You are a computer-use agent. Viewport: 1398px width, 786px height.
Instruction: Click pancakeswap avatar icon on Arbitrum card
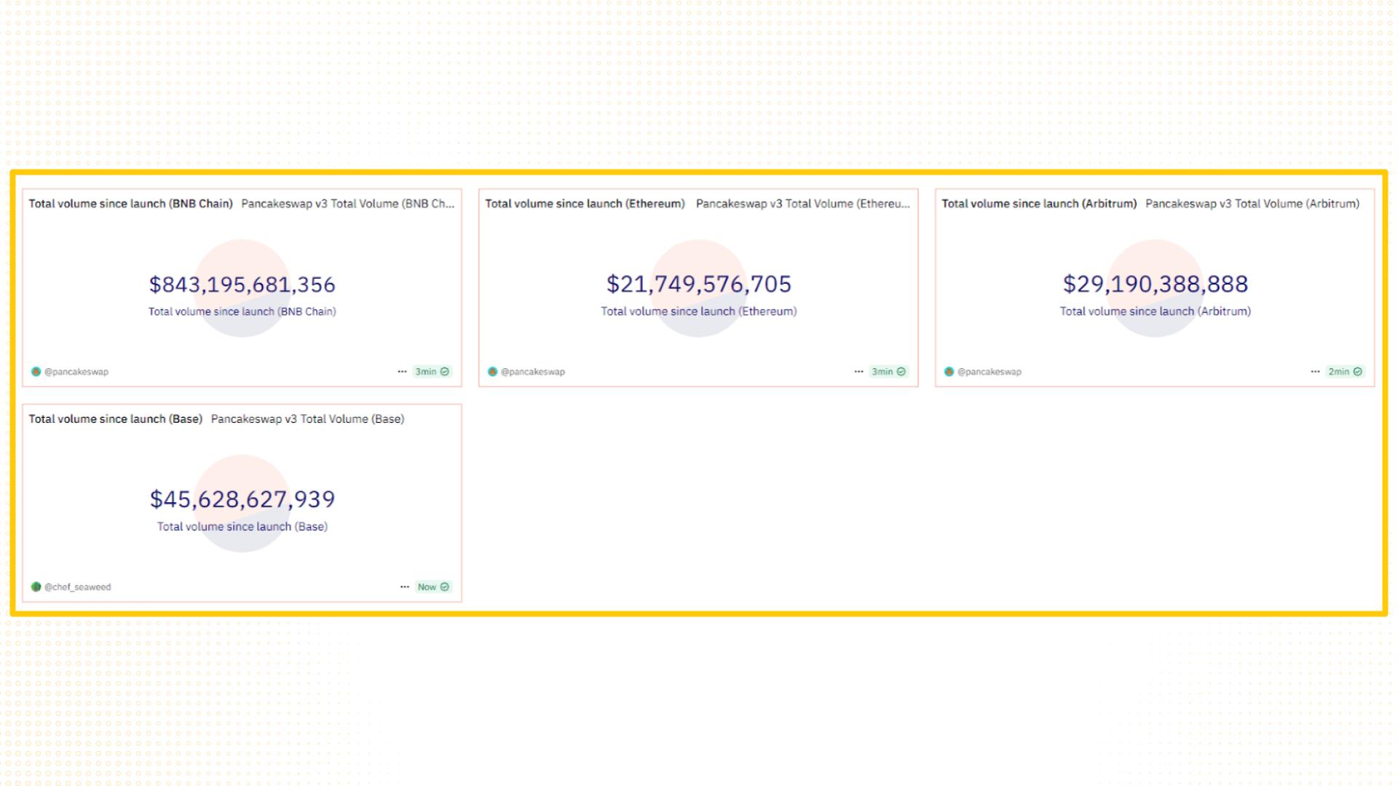[x=949, y=372]
